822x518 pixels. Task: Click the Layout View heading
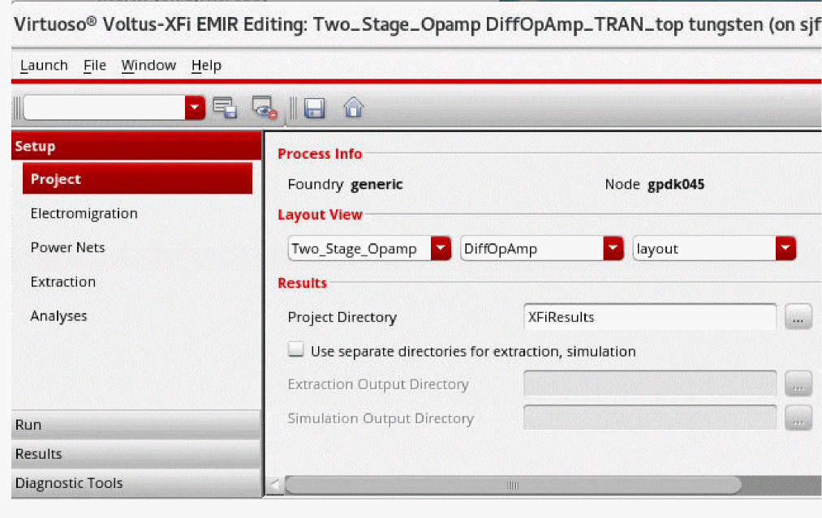(x=320, y=215)
